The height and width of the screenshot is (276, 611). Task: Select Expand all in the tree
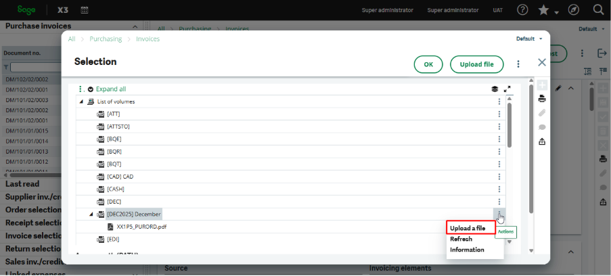(110, 89)
